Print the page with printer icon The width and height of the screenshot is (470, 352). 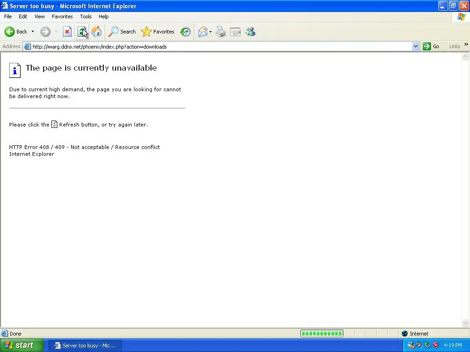point(221,32)
